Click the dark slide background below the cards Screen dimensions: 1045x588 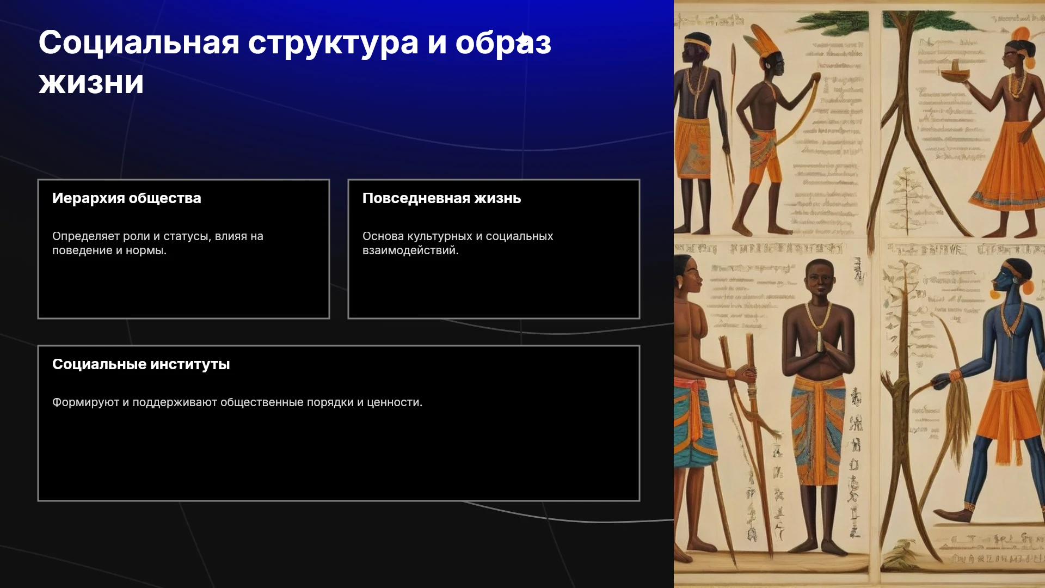337,544
